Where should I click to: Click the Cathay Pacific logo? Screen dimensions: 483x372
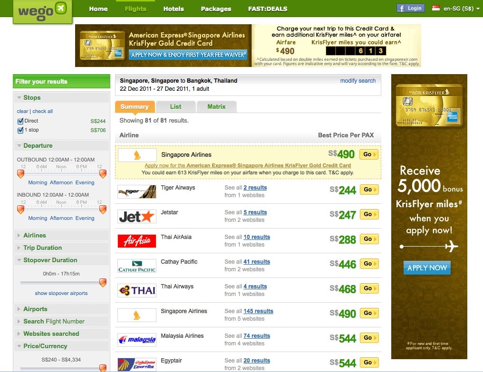point(137,266)
